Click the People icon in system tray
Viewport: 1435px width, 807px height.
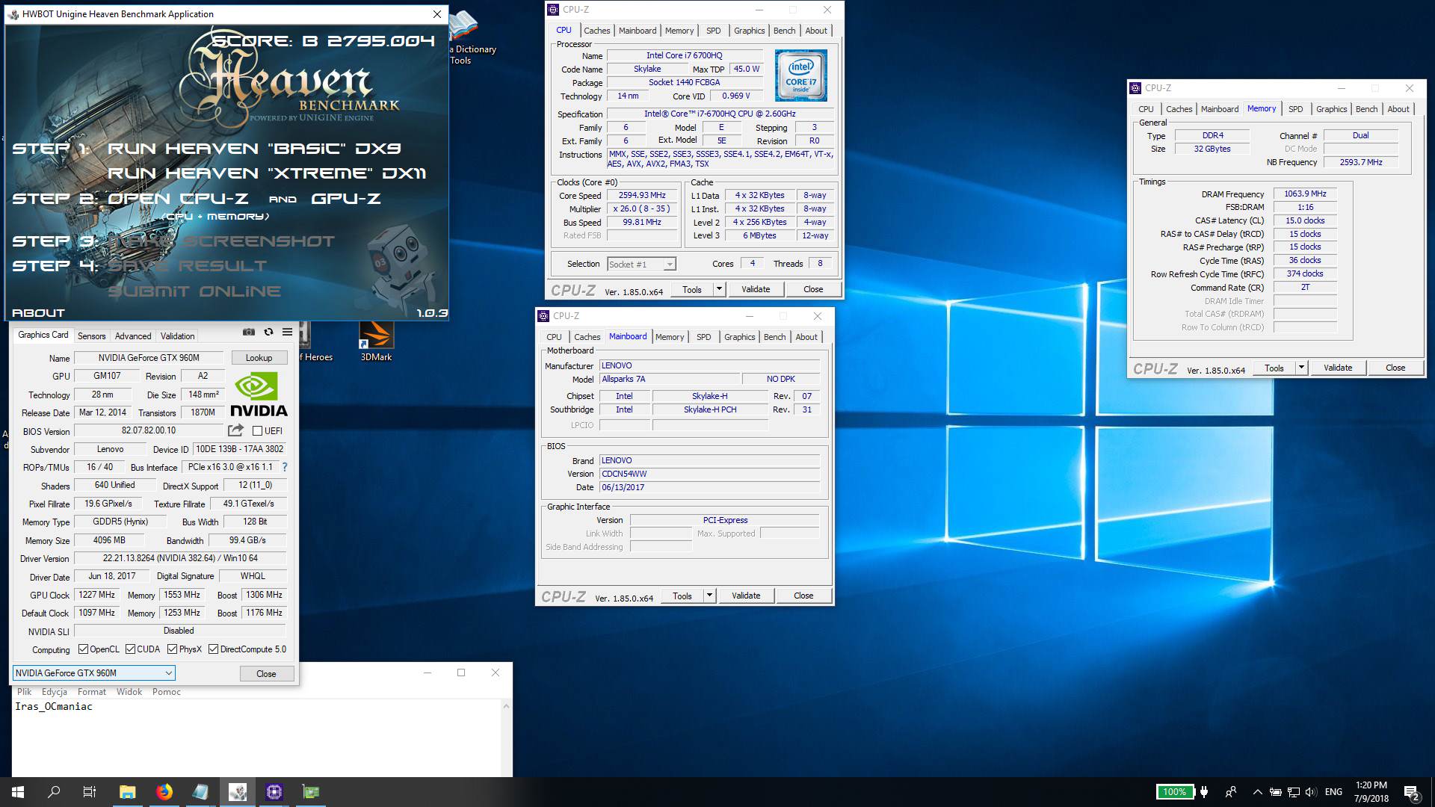tap(1230, 792)
